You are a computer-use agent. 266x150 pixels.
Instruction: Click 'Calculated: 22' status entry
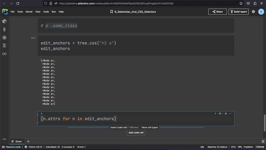(53, 147)
